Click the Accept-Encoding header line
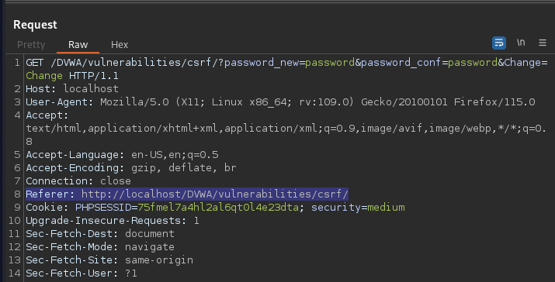Image resolution: width=555 pixels, height=282 pixels. tap(130, 168)
